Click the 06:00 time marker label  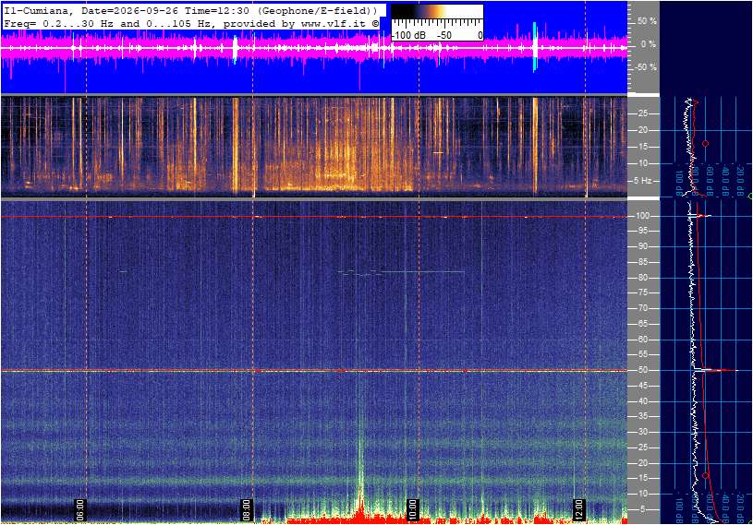79,509
